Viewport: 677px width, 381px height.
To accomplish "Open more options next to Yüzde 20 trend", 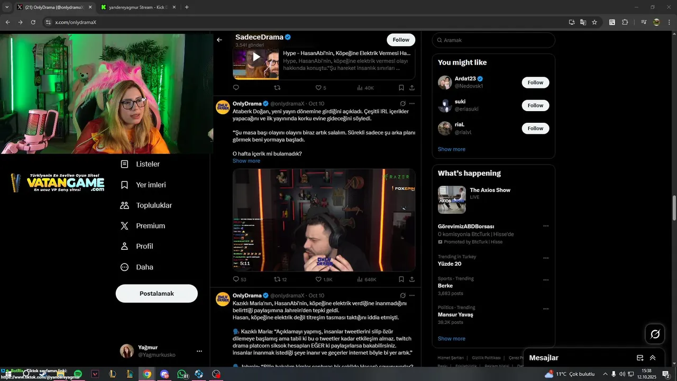I will click(546, 258).
